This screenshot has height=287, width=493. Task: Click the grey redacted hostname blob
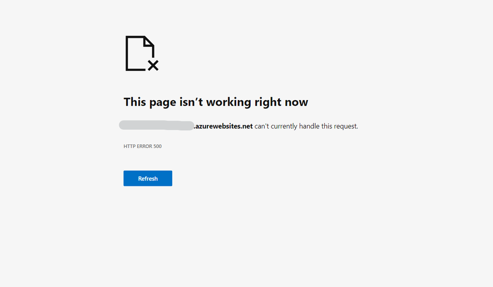tap(156, 125)
